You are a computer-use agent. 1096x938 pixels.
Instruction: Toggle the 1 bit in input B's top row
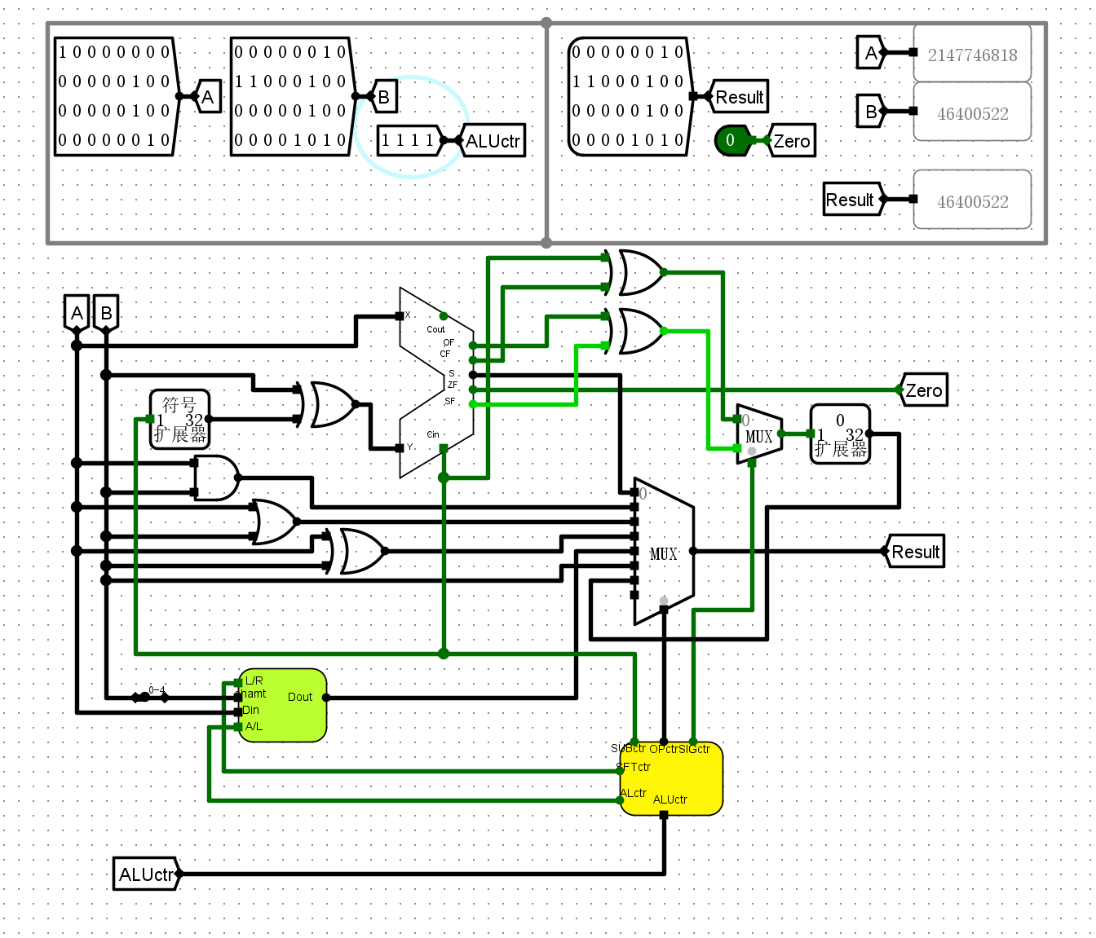pos(328,52)
